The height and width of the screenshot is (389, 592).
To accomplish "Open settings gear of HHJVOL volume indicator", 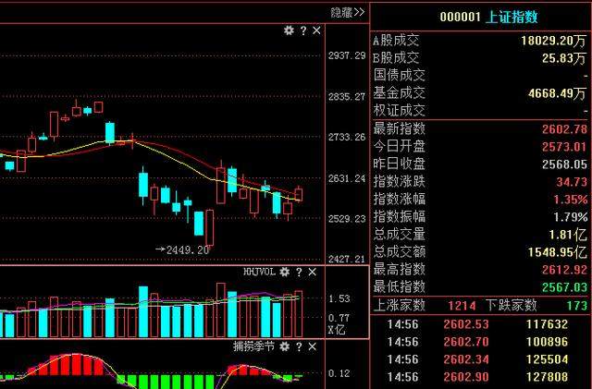I will click(x=285, y=272).
